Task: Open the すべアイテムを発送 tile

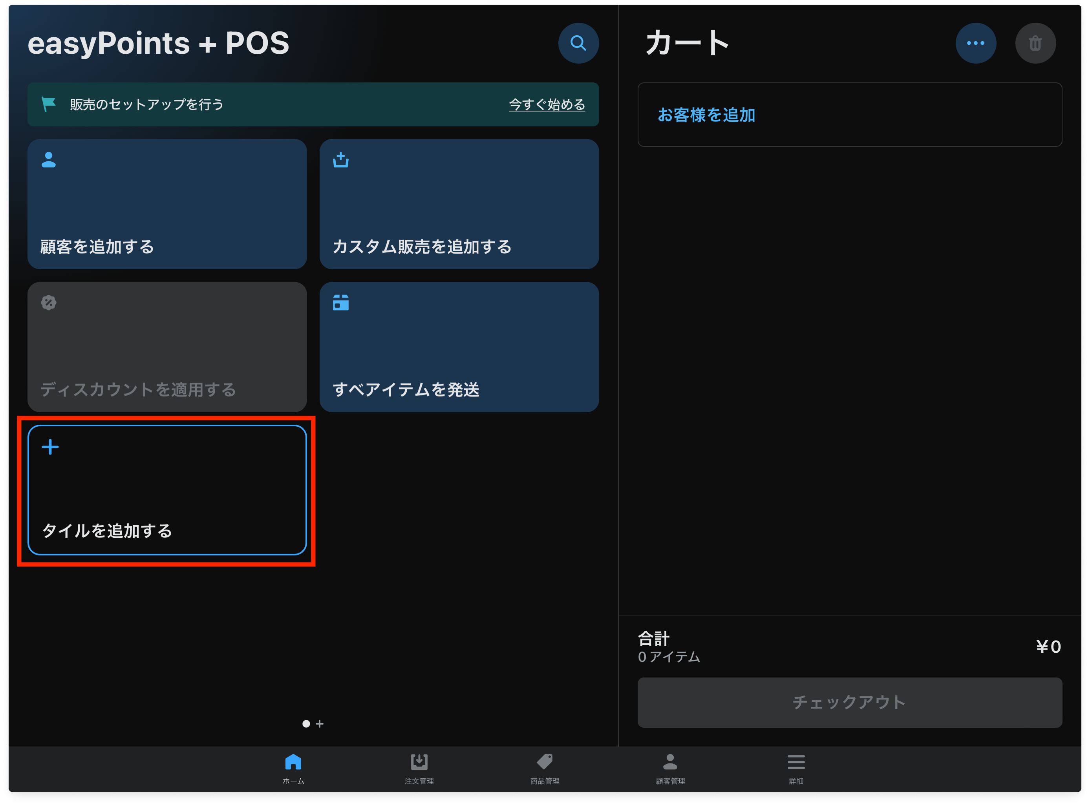Action: [459, 347]
